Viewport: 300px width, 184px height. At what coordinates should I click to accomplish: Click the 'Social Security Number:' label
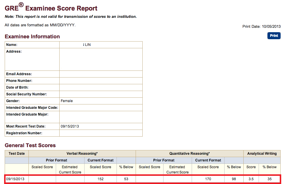point(26,94)
